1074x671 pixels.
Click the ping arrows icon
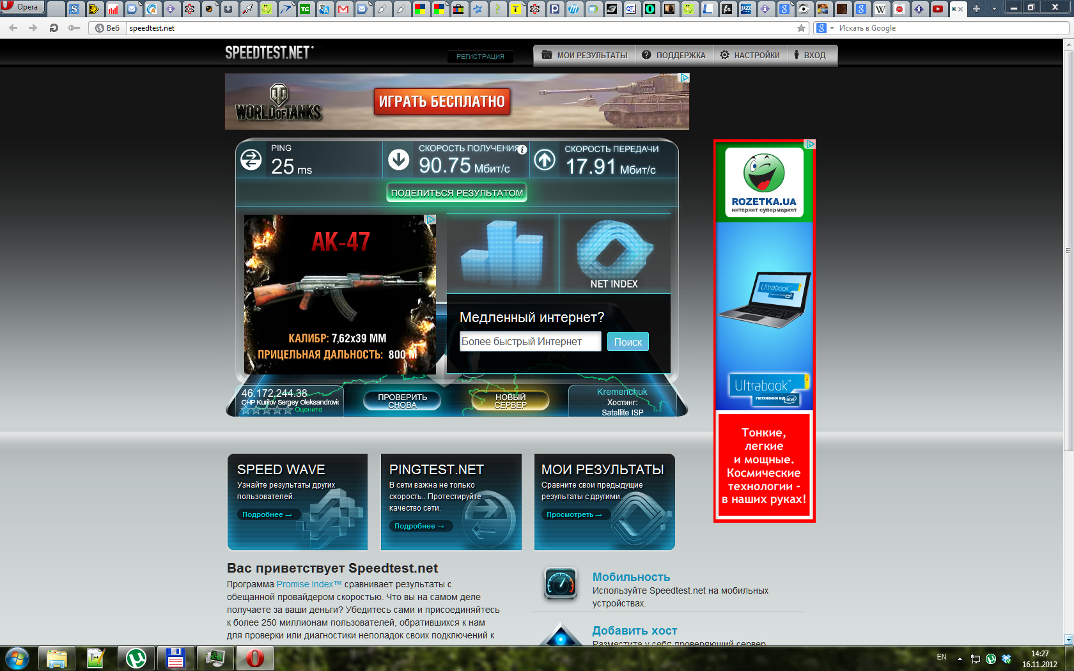click(x=251, y=160)
